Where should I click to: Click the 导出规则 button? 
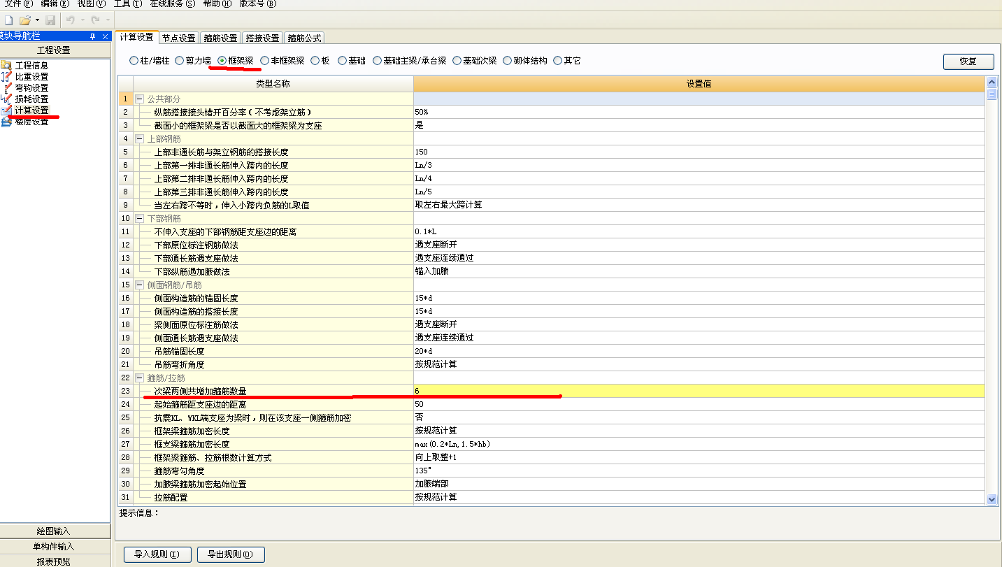[231, 554]
